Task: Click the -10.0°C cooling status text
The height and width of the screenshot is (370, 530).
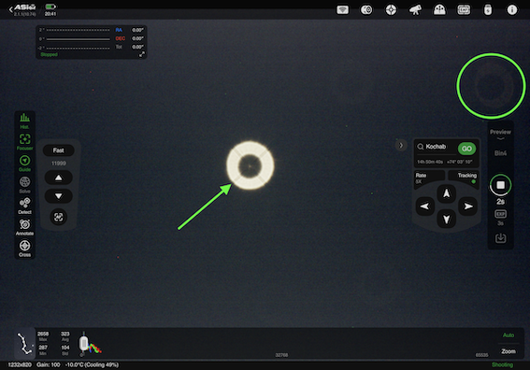Action: [x=92, y=365]
